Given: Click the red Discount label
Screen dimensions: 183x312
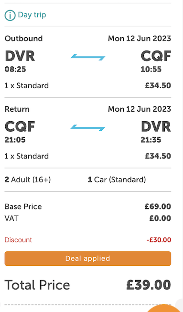Looking at the screenshot, I should point(18,240).
